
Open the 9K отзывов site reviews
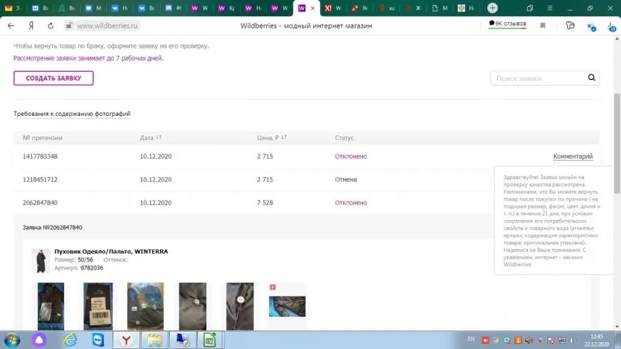click(x=507, y=23)
